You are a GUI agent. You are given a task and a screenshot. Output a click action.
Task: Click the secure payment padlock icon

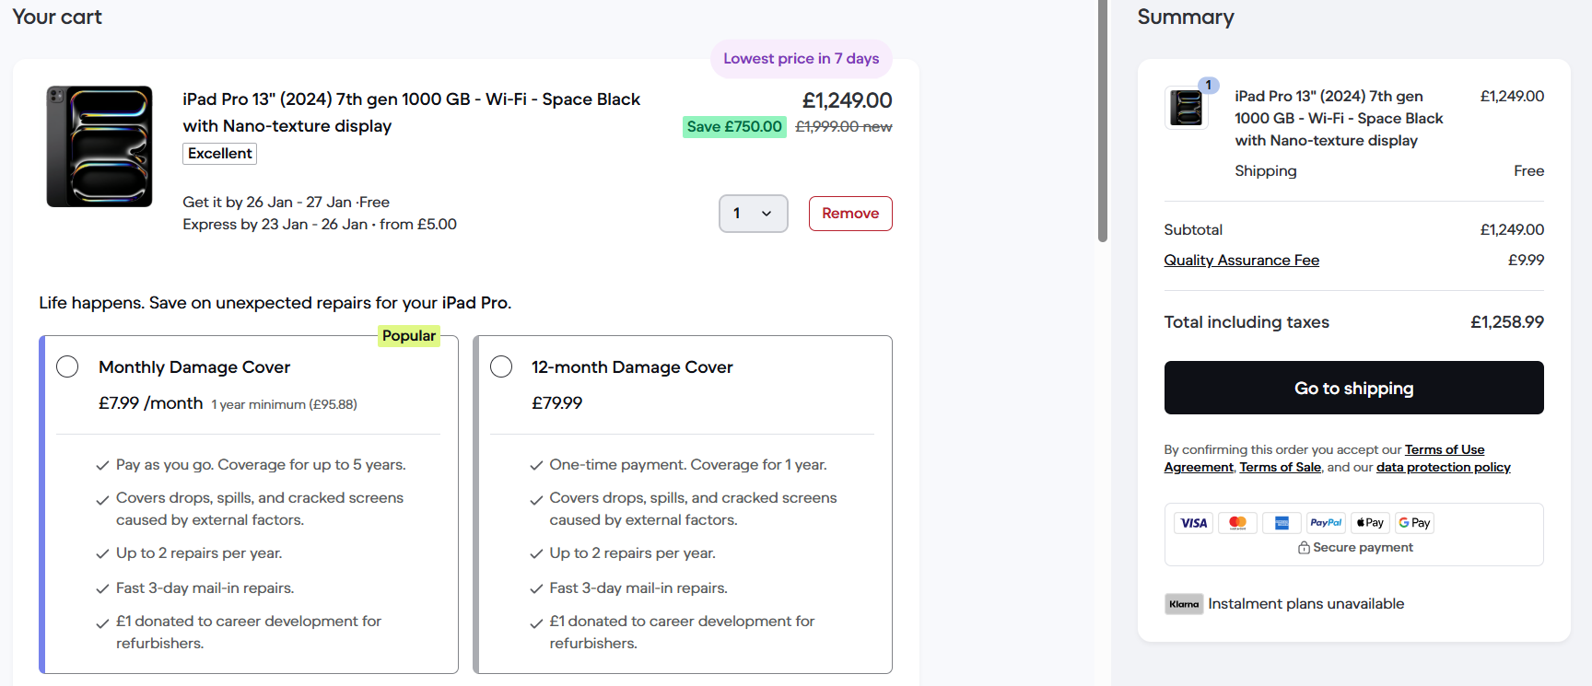[x=1304, y=548]
